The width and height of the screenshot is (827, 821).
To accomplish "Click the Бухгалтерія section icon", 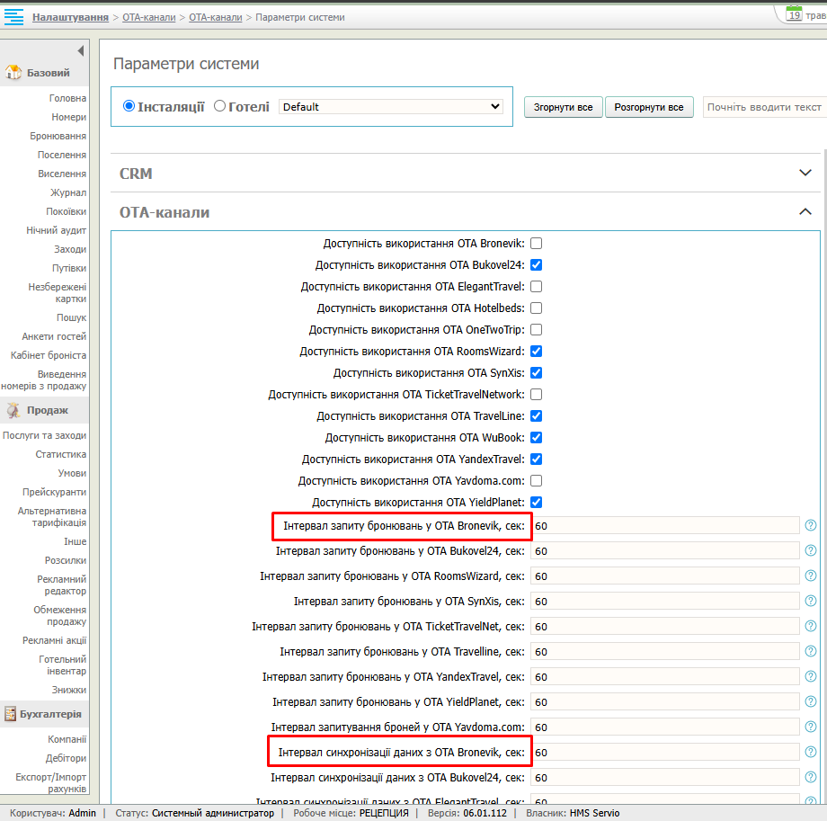I will coord(12,714).
